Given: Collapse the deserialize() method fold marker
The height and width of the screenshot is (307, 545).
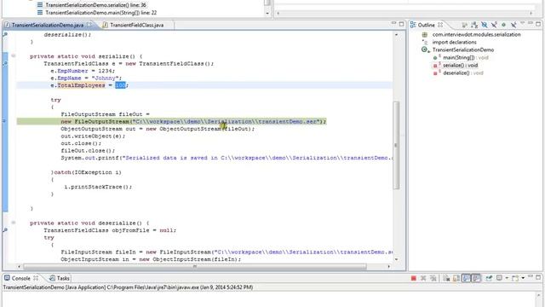Looking at the screenshot, I should click(x=14, y=223).
